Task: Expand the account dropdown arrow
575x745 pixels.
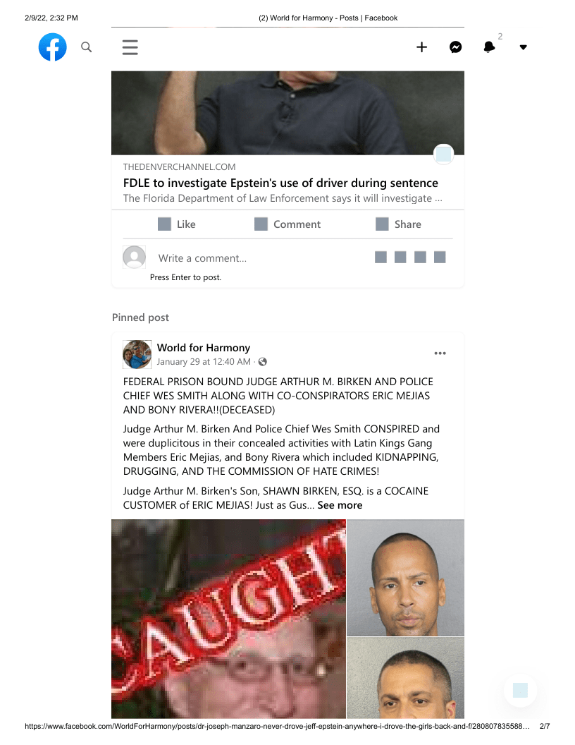Action: click(x=524, y=47)
